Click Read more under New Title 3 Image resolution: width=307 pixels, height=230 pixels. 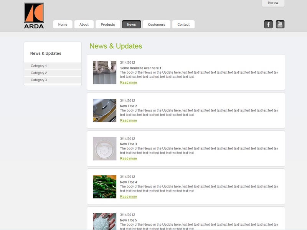(128, 158)
